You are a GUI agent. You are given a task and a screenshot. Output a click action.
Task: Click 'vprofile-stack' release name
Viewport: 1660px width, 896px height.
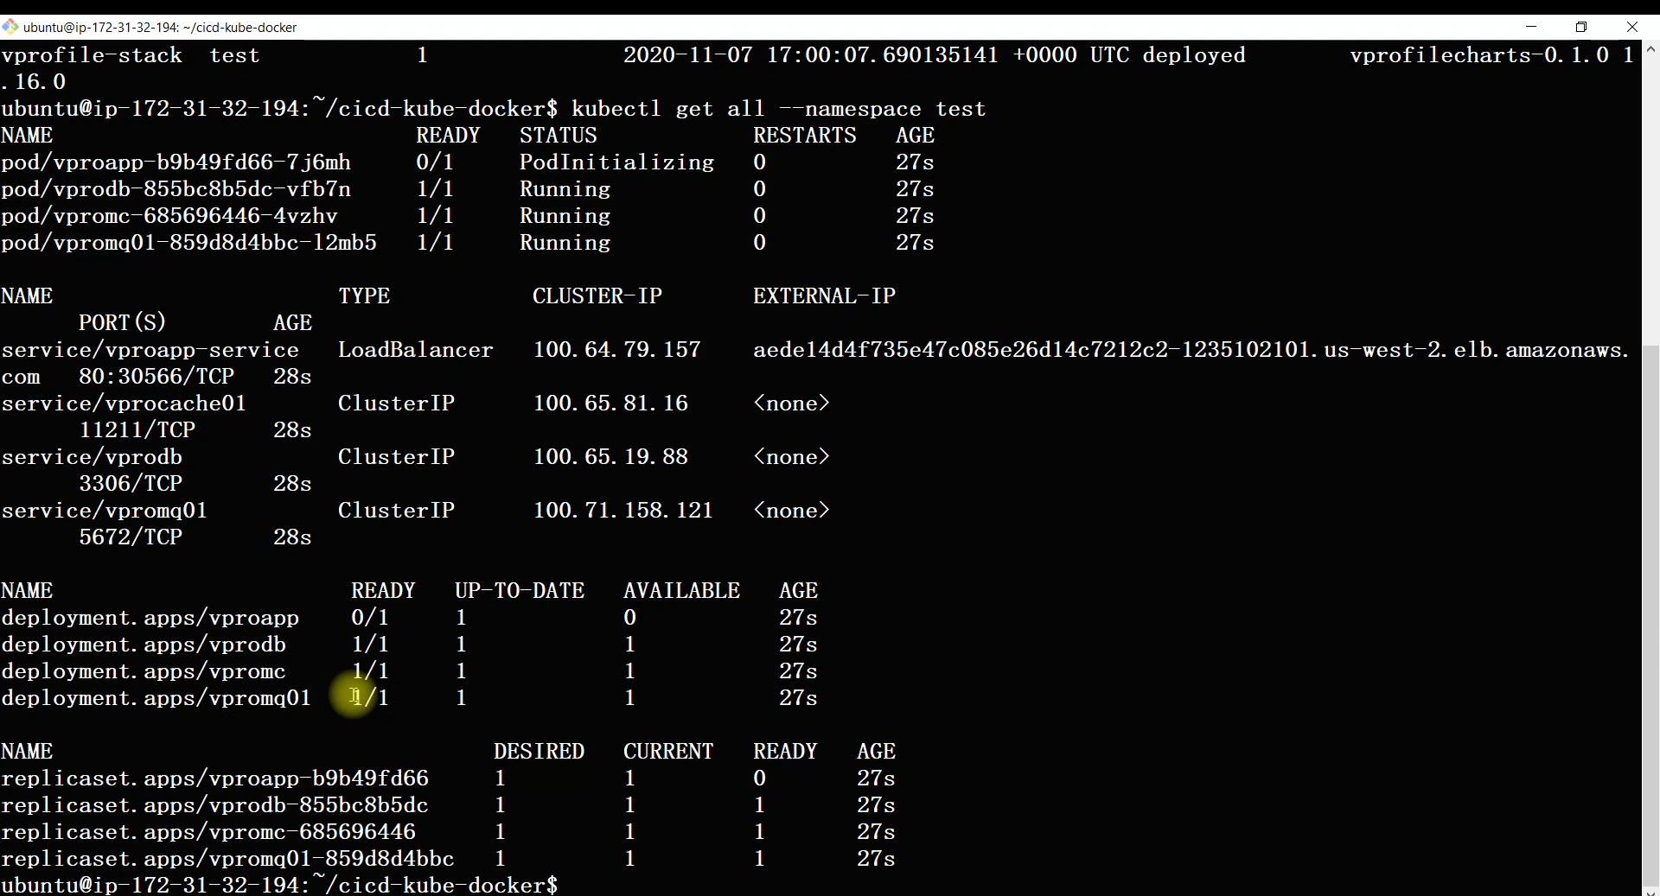pyautogui.click(x=92, y=55)
